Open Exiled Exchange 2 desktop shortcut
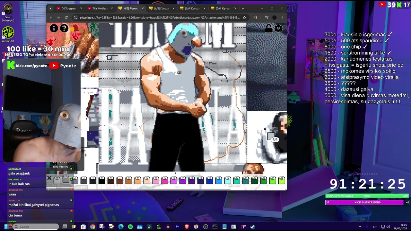This screenshot has height=231, width=411. 8,13
